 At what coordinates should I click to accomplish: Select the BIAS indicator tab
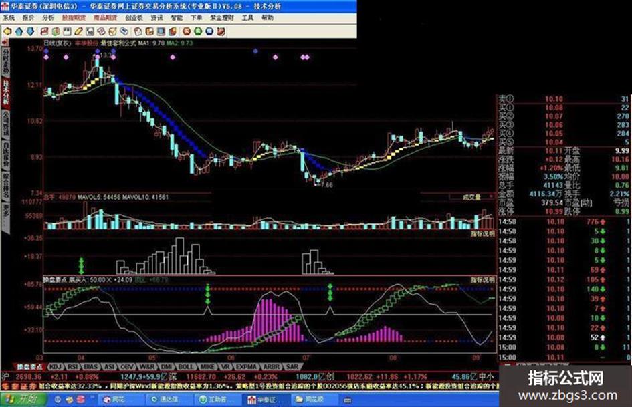pyautogui.click(x=91, y=366)
